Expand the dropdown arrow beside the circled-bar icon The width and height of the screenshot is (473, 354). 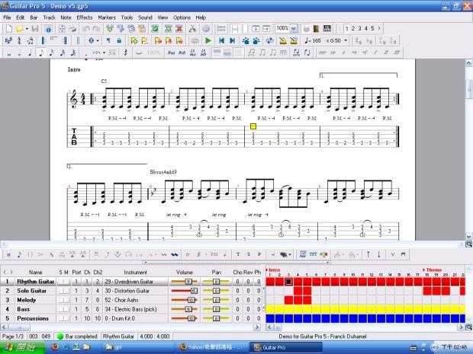pos(98,40)
